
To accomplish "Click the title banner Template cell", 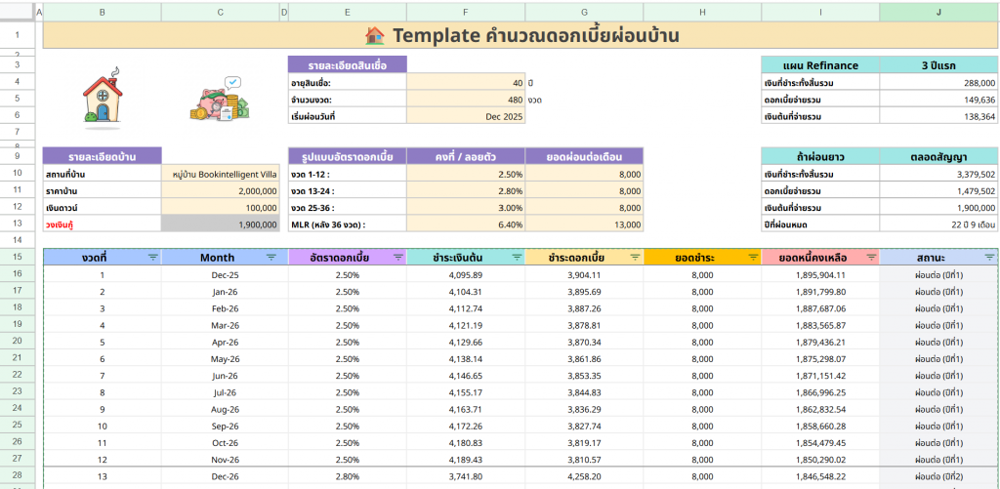I will point(521,36).
